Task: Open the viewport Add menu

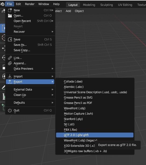Action: (x=68, y=11)
